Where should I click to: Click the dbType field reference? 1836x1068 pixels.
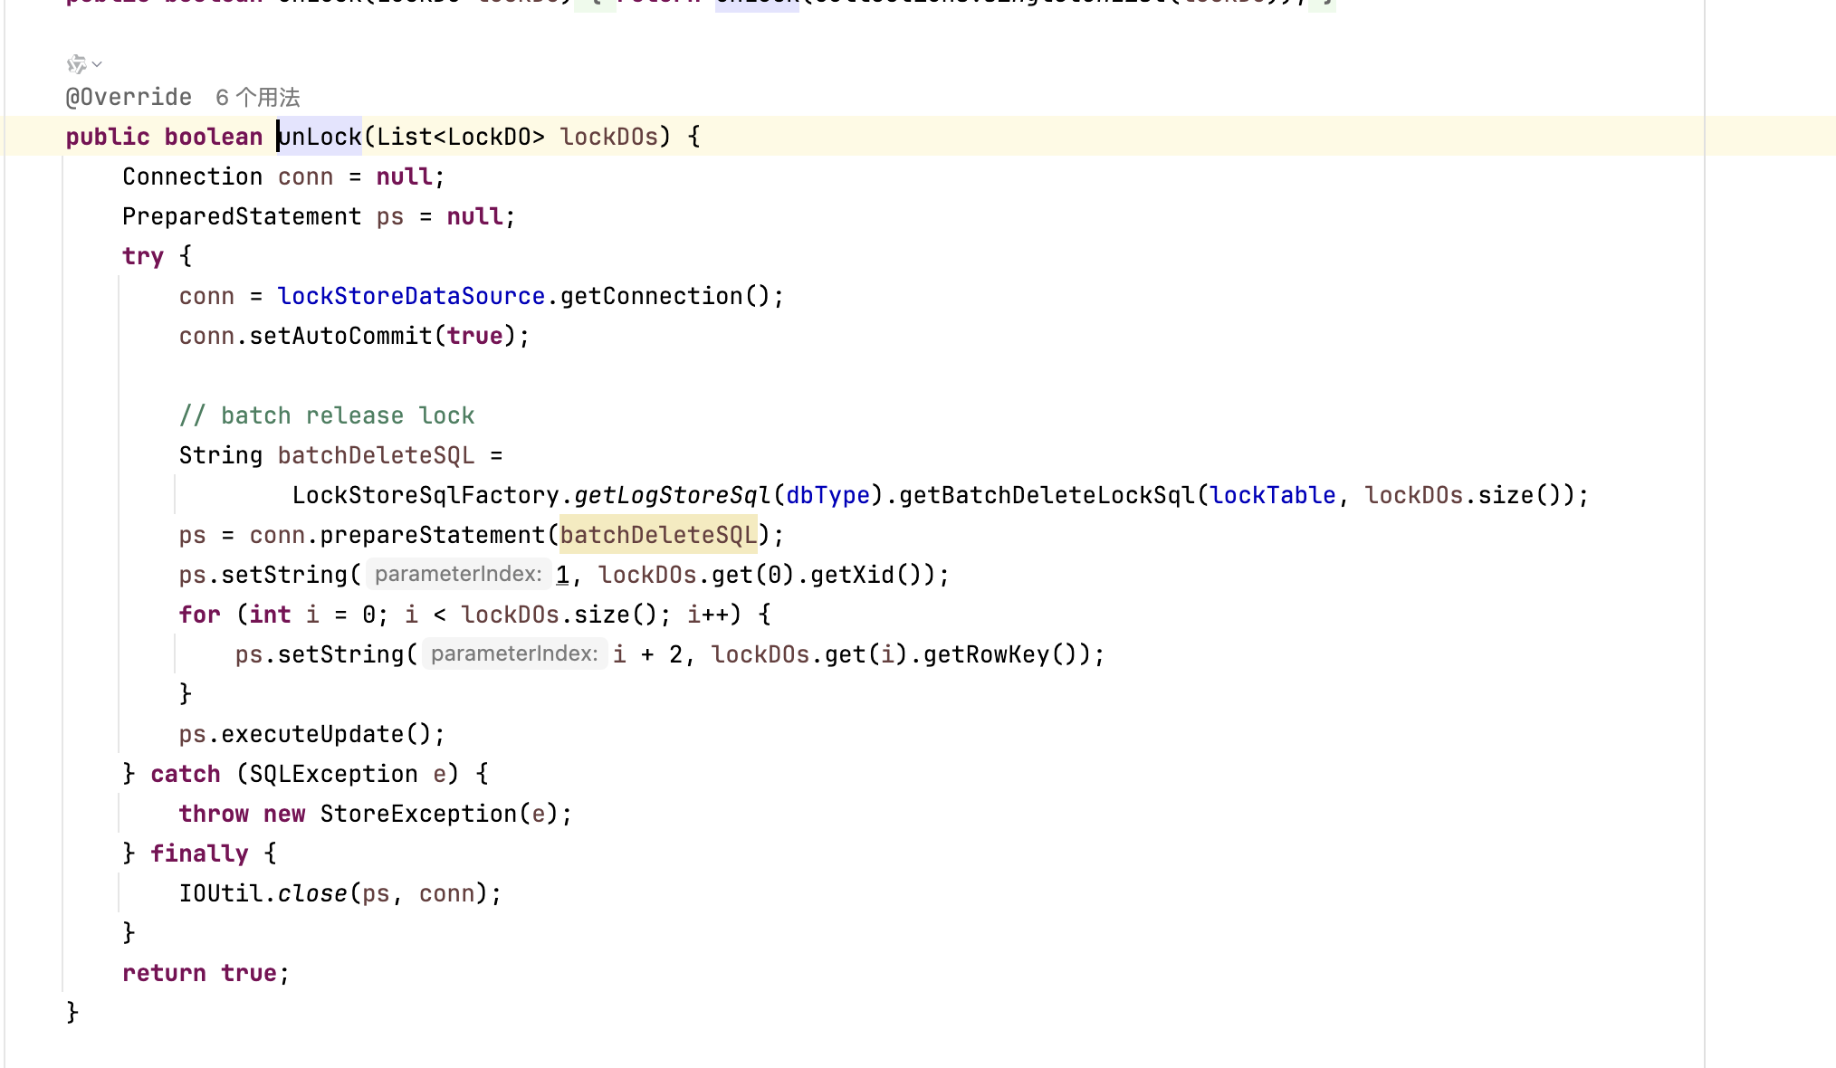coord(827,495)
